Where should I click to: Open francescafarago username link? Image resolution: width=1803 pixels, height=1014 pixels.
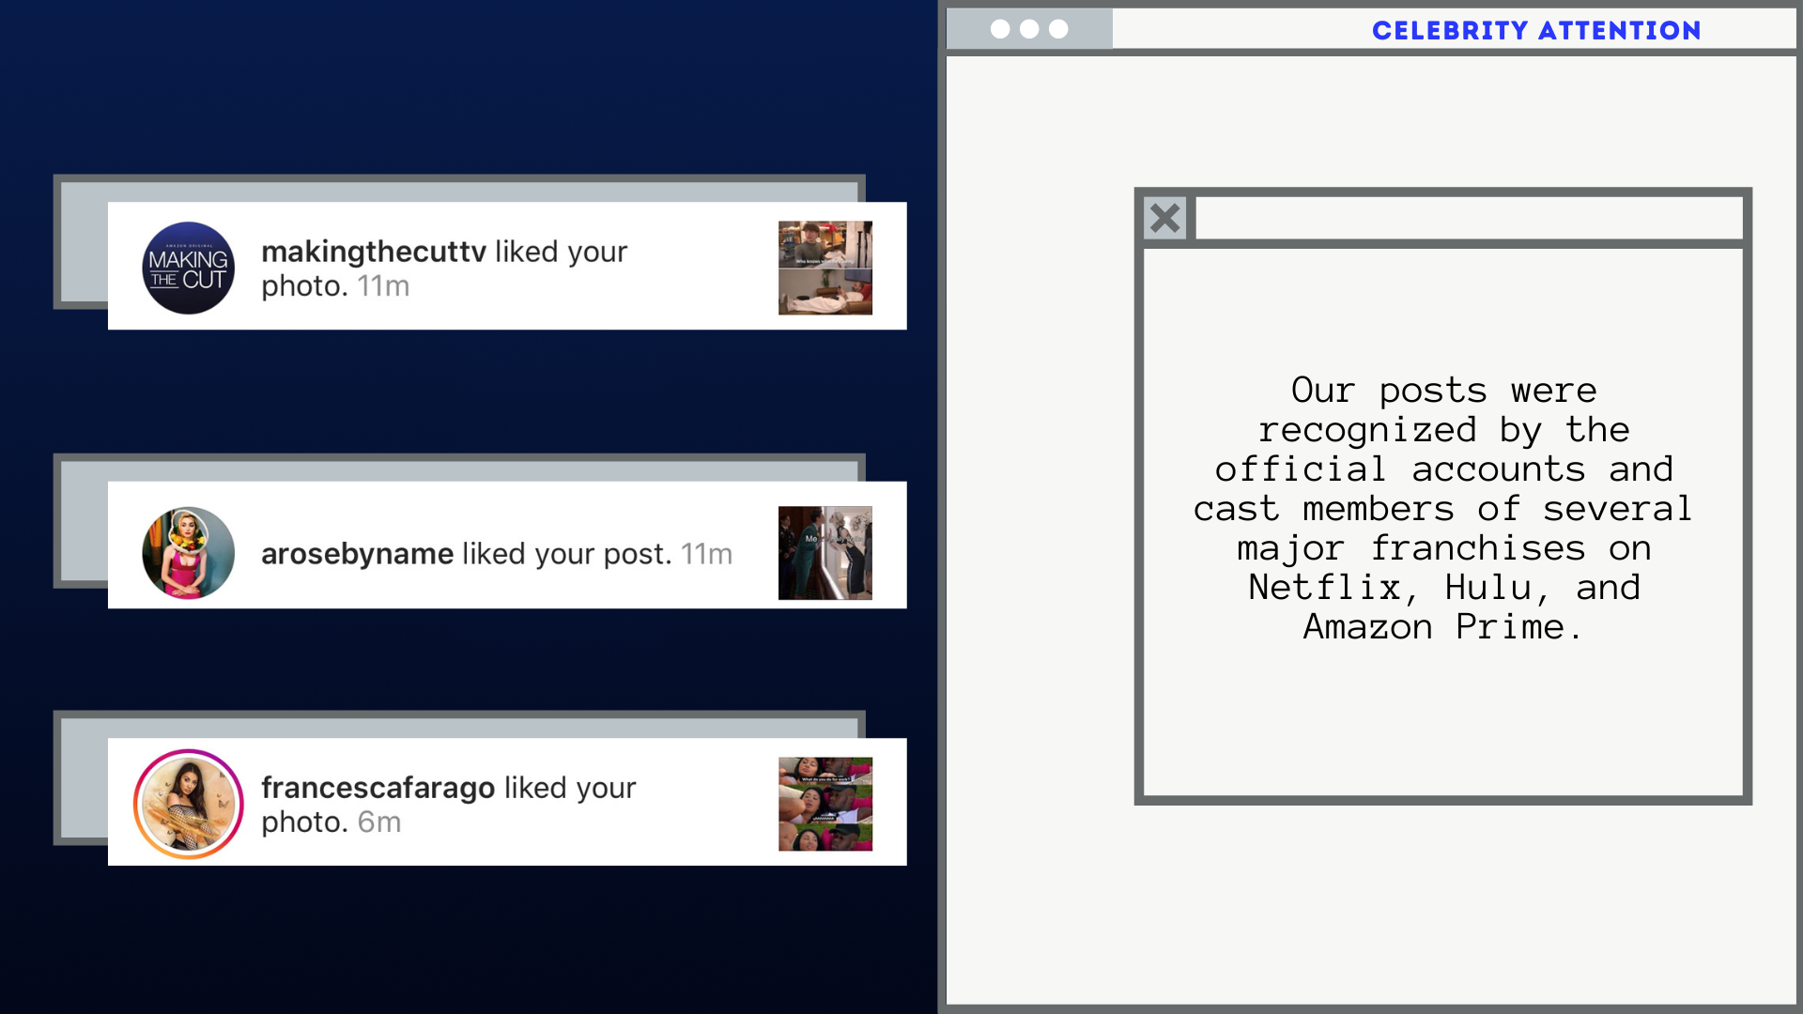tap(378, 788)
